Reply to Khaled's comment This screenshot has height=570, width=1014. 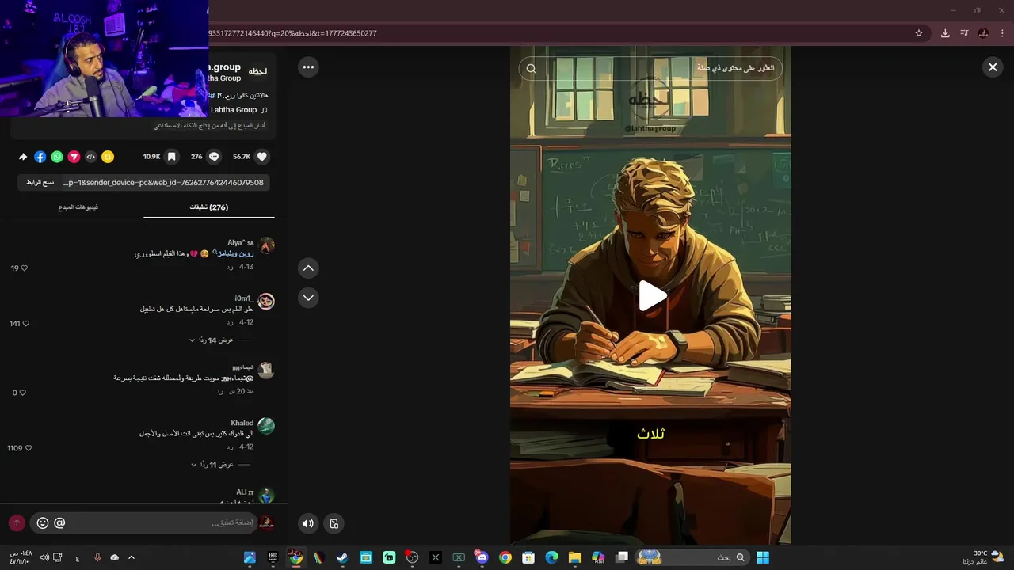[x=230, y=447]
